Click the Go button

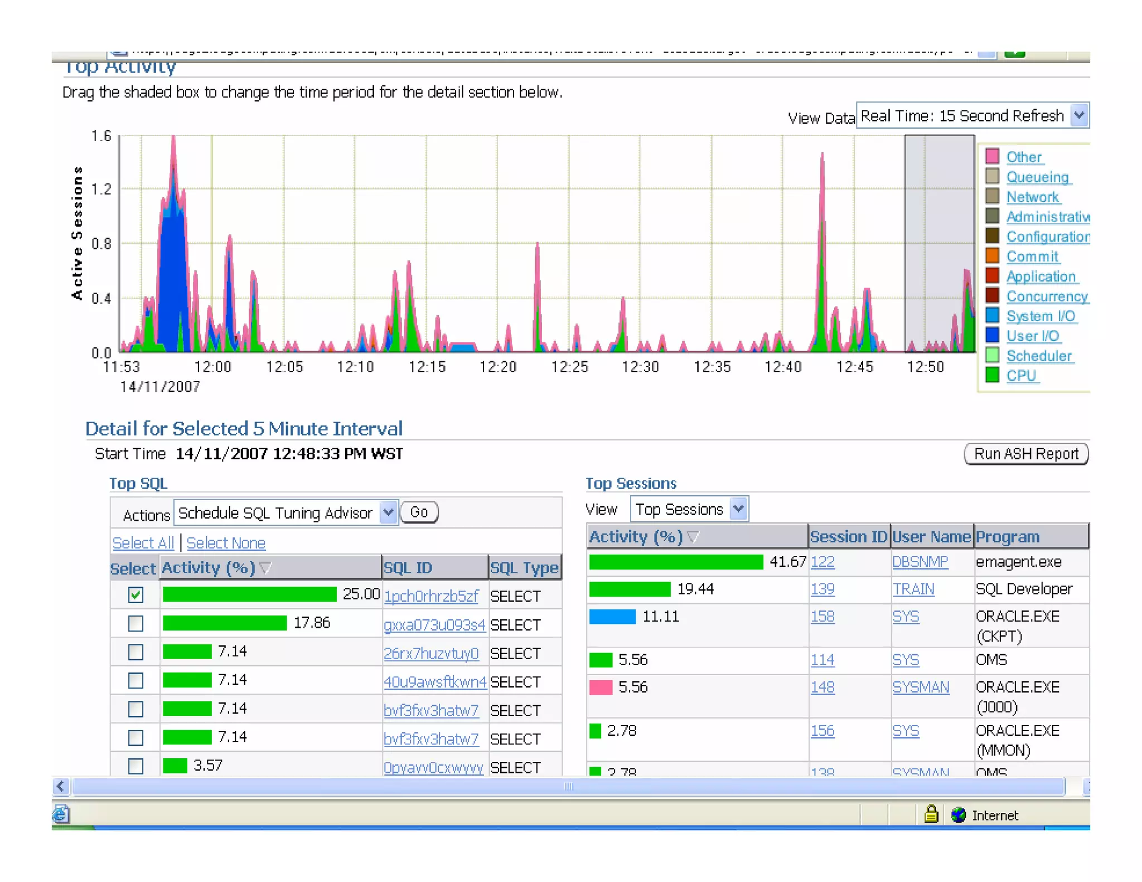click(419, 512)
